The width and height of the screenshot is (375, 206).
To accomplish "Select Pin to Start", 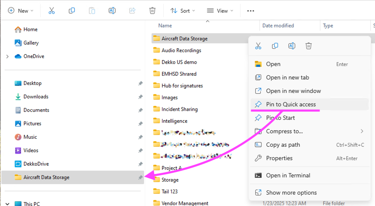I will [309, 118].
